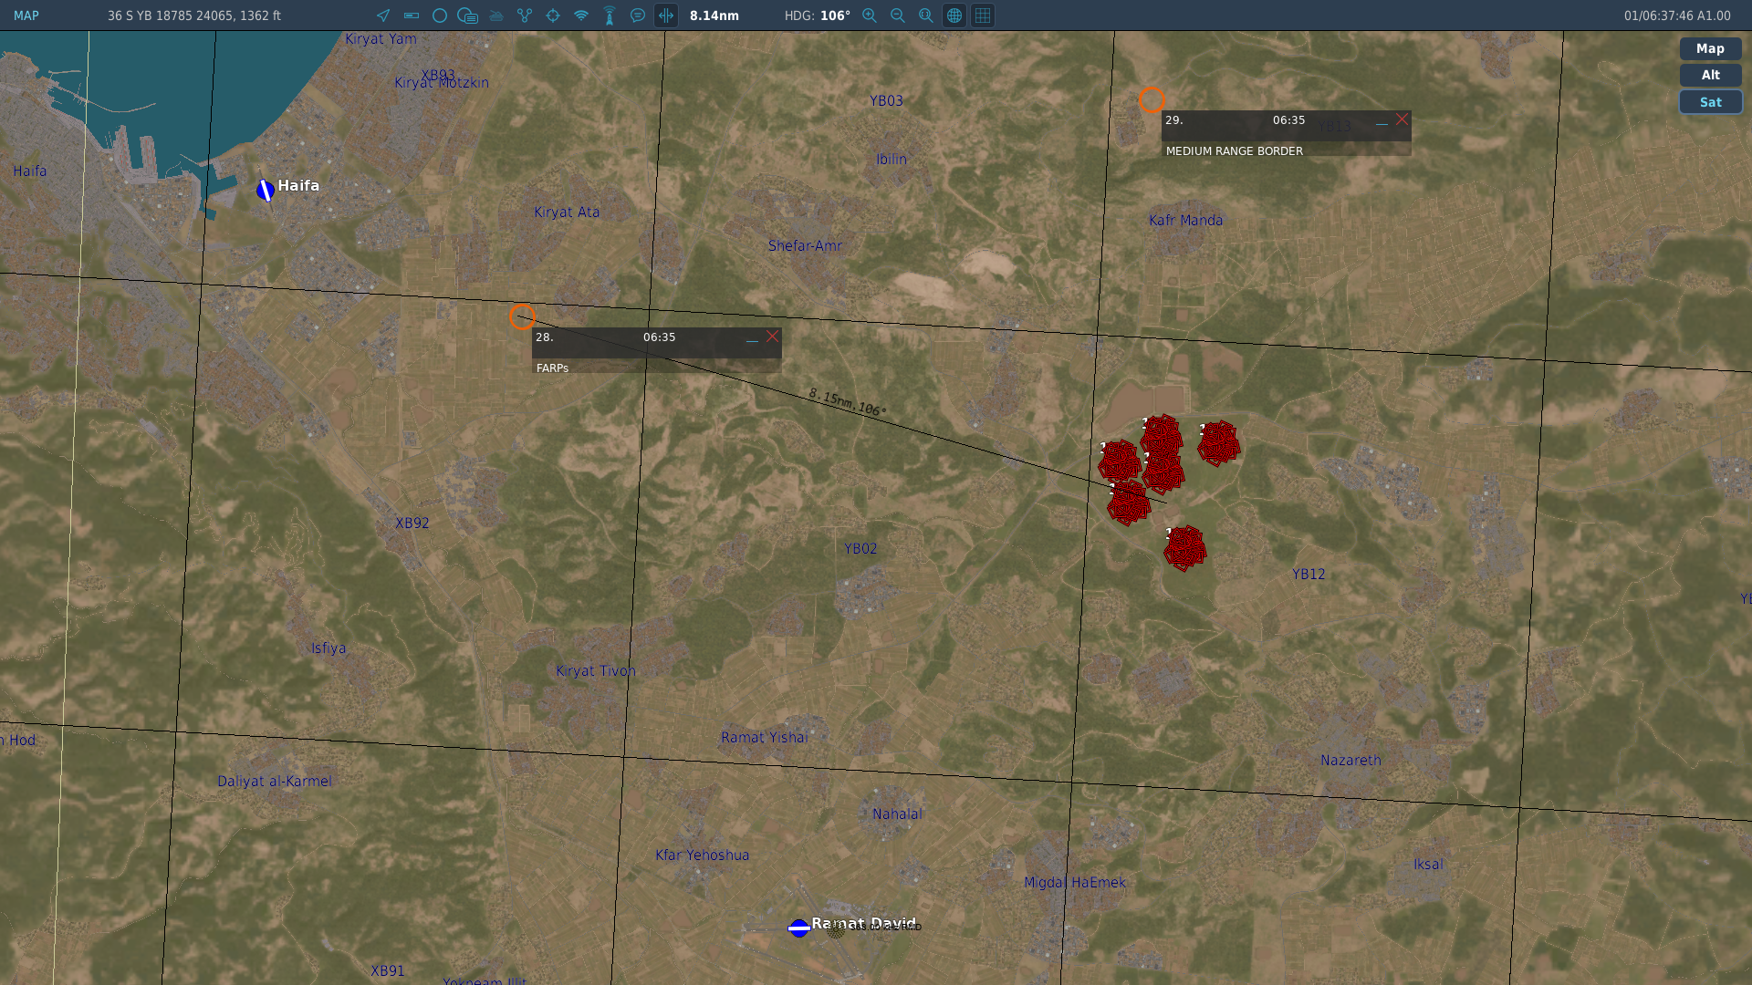The image size is (1752, 985).
Task: Select the ruler bar tool in toolbar
Action: tap(412, 16)
